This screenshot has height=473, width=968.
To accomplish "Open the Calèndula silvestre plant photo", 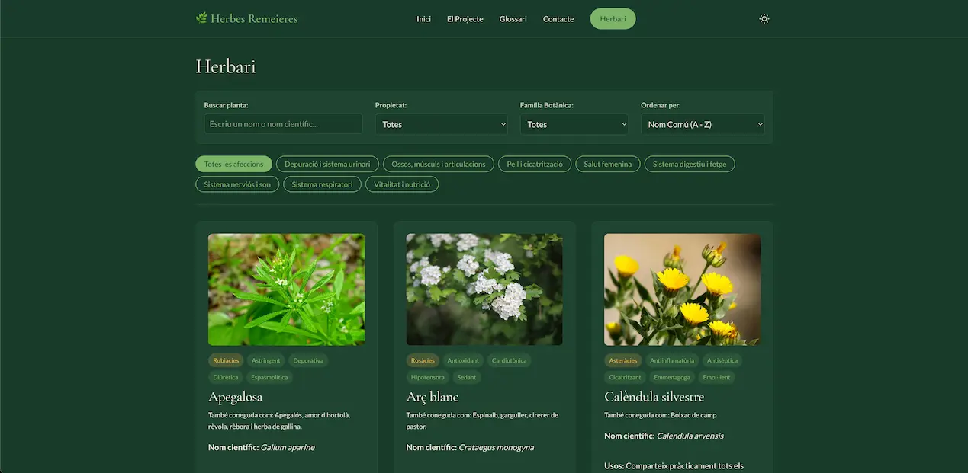I will tap(683, 289).
